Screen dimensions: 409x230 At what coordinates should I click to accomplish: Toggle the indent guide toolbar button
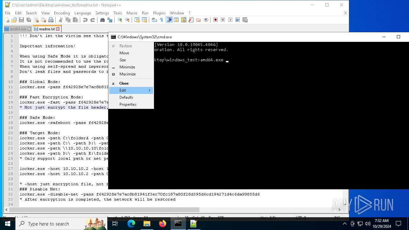[169, 20]
